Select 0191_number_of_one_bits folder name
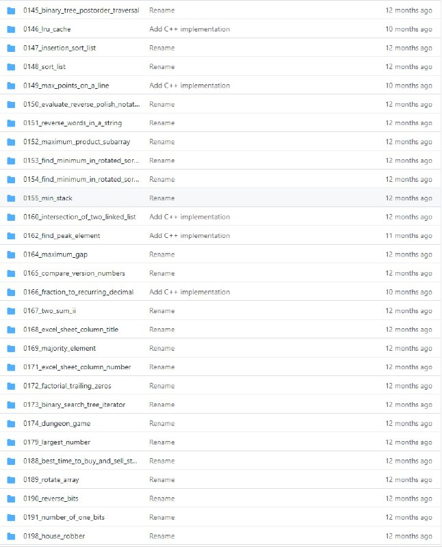 [64, 518]
